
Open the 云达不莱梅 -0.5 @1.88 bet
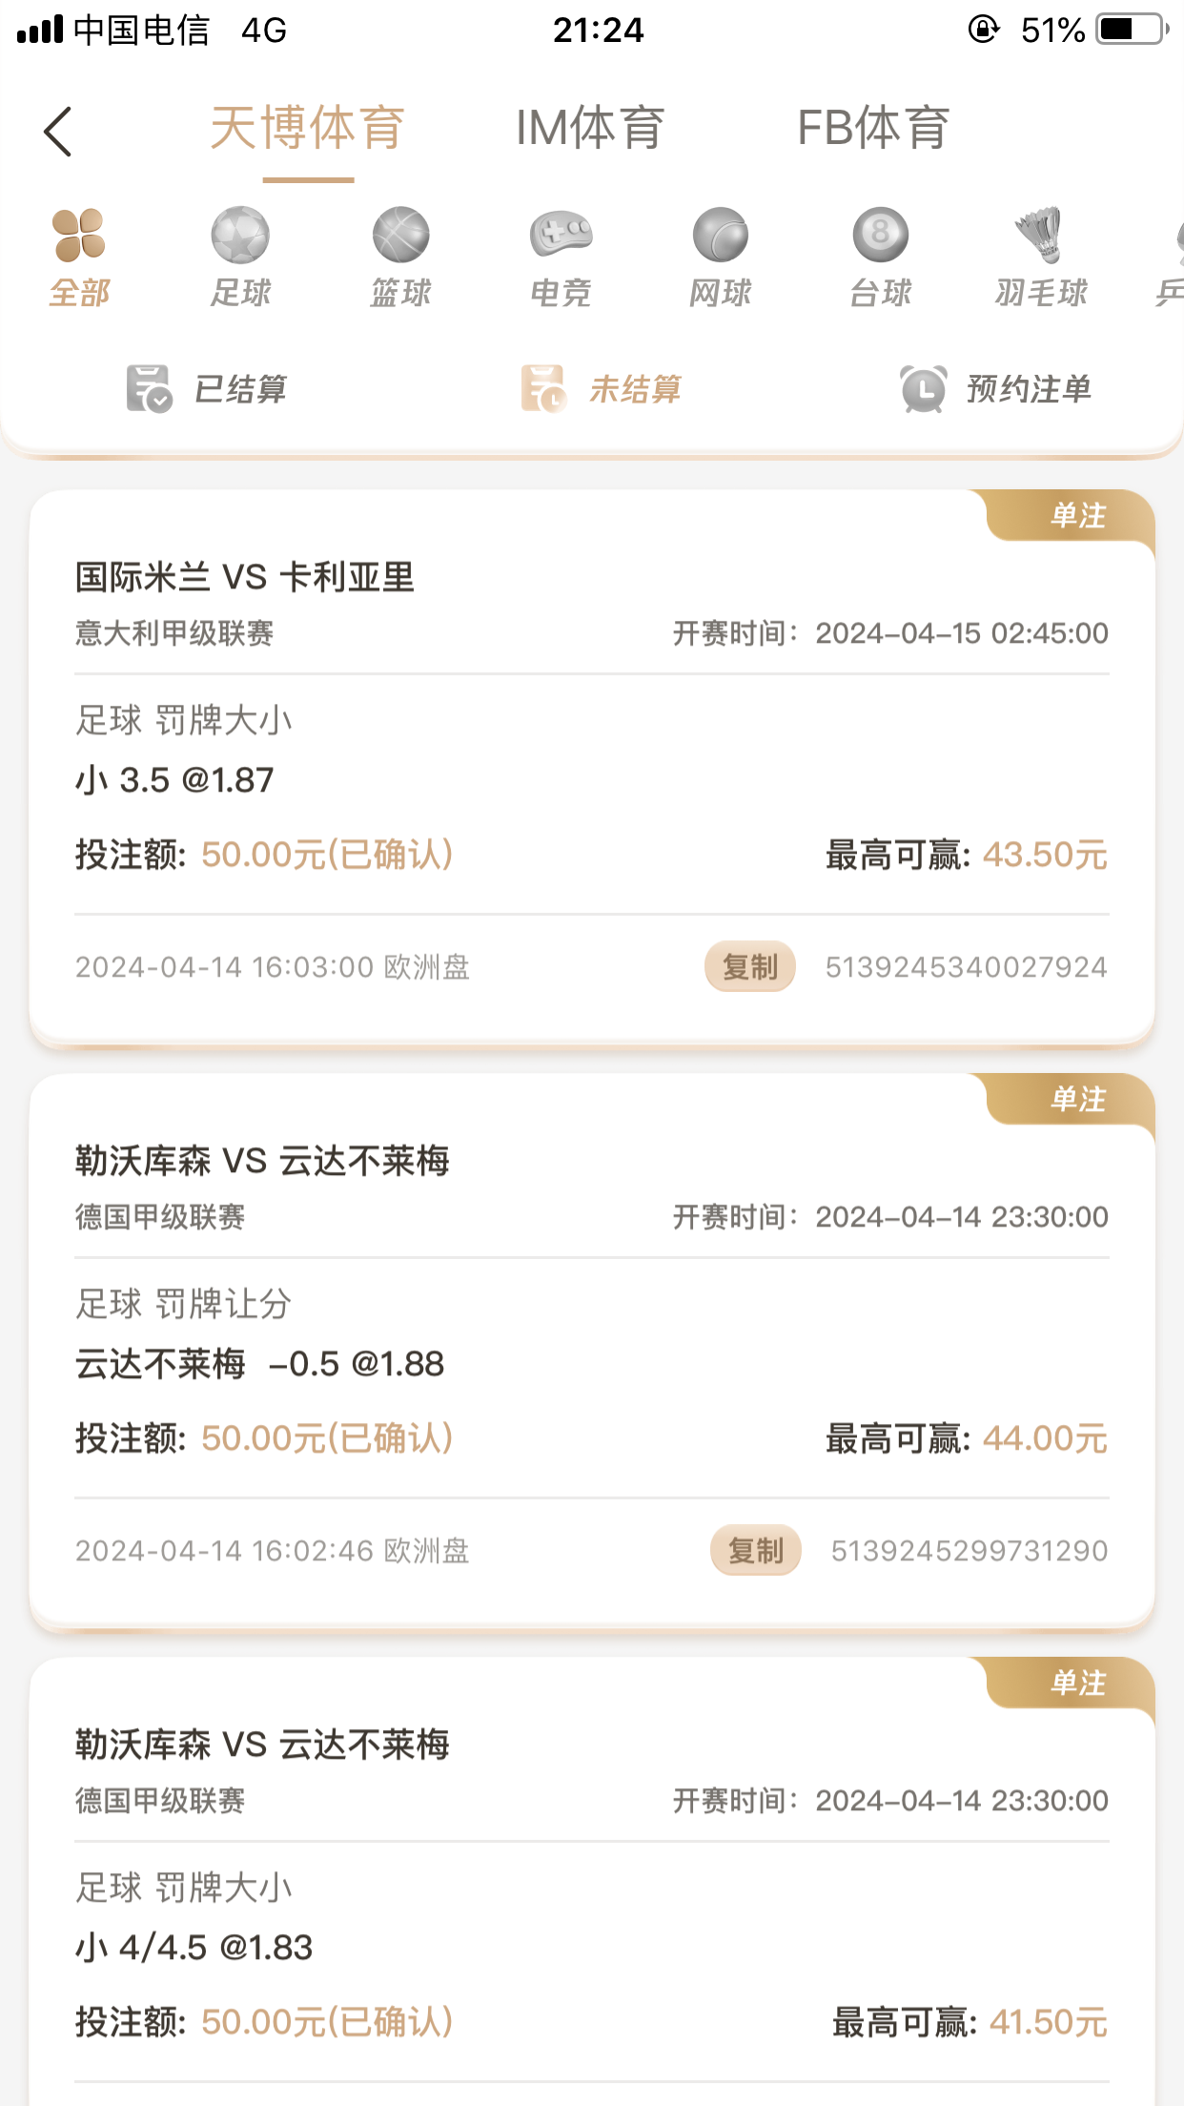click(x=259, y=1364)
